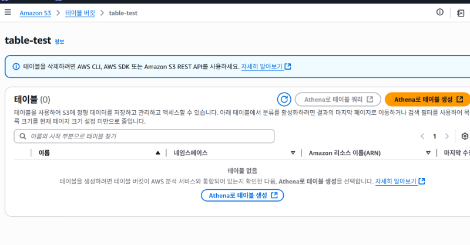Click the 테이블 없음 message

242,171
